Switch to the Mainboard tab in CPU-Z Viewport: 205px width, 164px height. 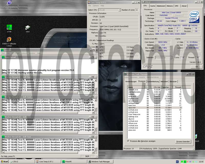point(161,6)
